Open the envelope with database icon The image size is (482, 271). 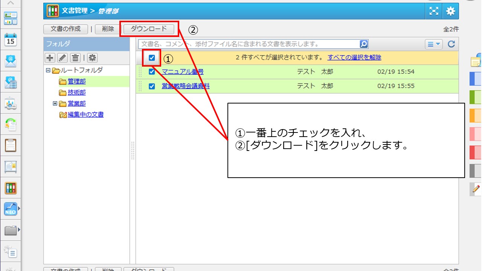click(11, 82)
